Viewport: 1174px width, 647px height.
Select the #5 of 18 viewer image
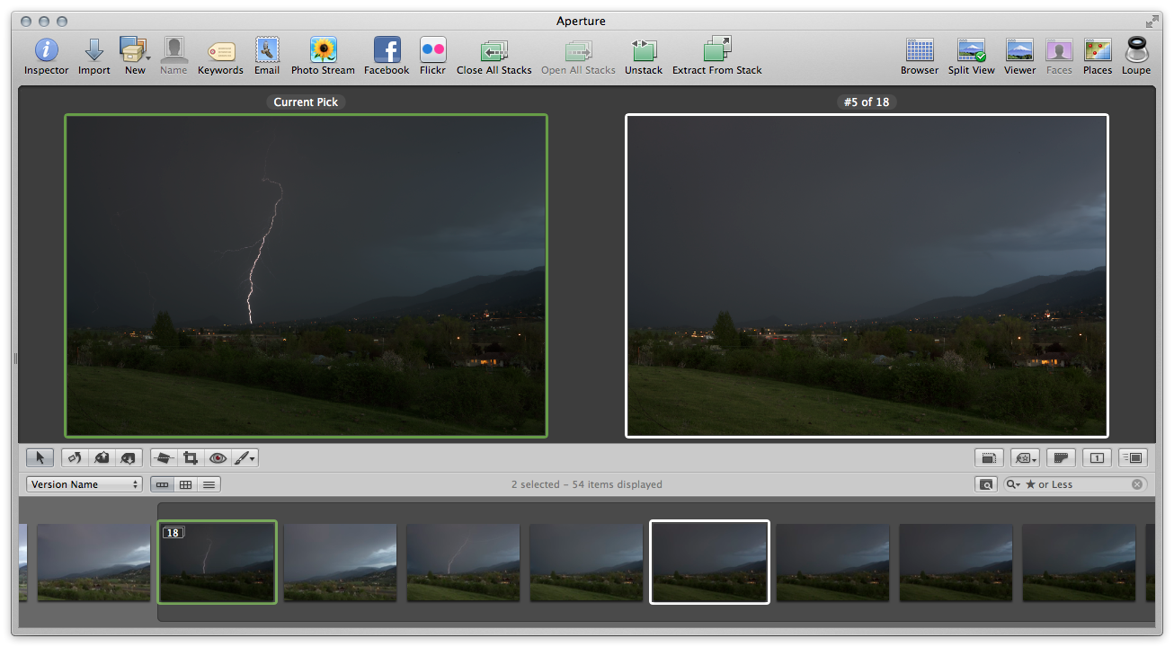pos(867,276)
